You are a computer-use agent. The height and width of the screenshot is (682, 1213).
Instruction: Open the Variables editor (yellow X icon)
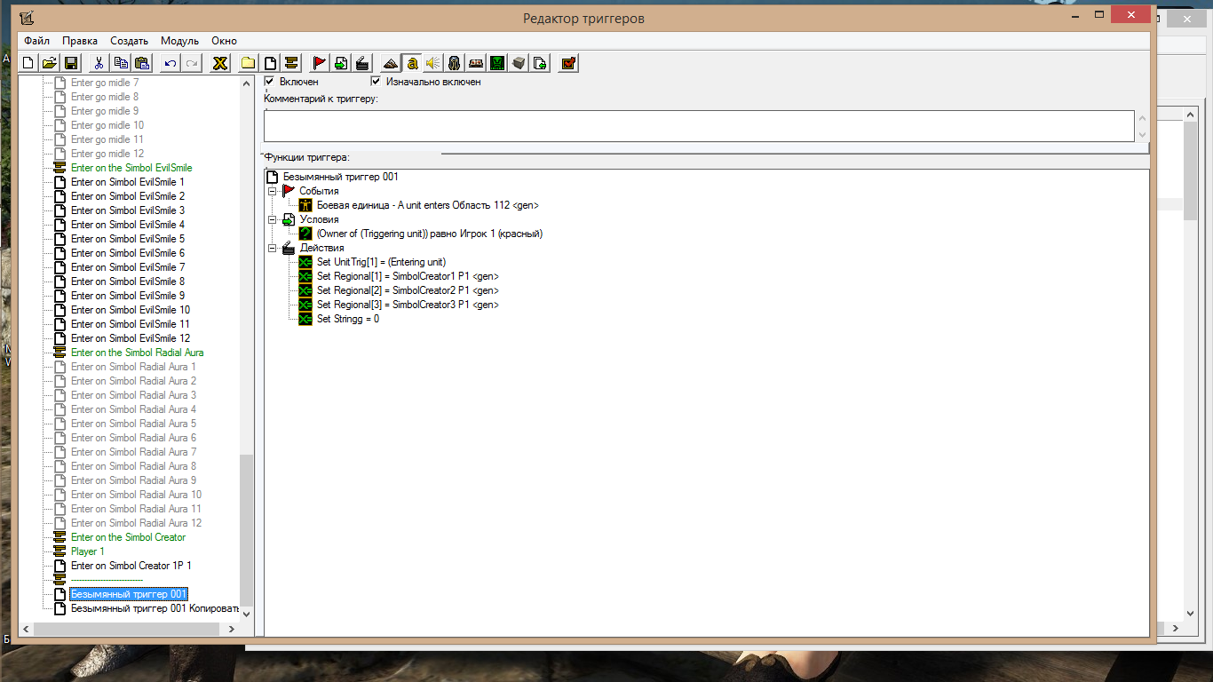220,62
